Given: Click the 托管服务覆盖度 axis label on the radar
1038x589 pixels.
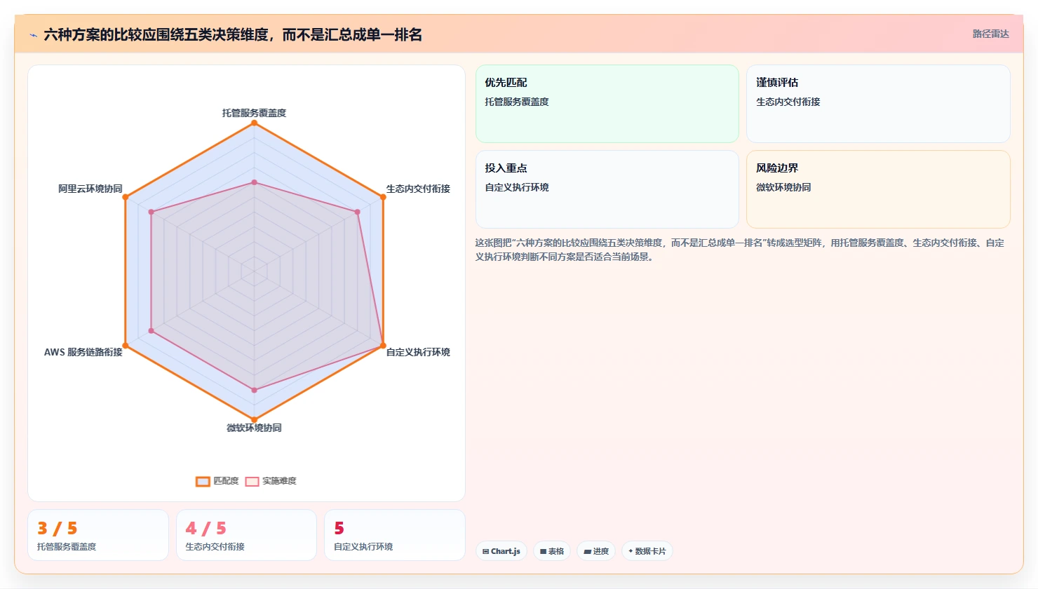Looking at the screenshot, I should 254,113.
